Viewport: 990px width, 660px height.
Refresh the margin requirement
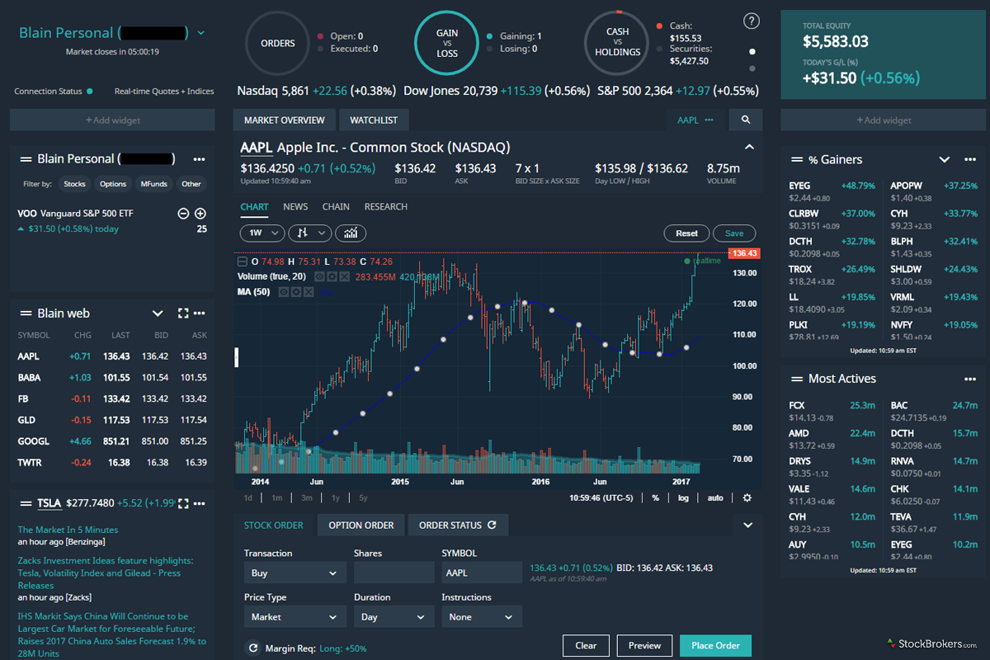point(253,648)
